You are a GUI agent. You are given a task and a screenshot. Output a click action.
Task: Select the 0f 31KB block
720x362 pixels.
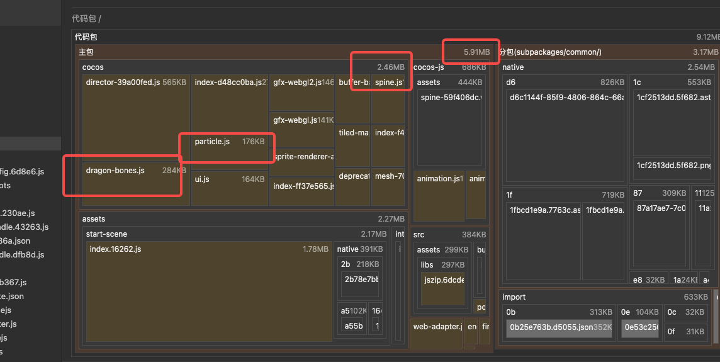coord(685,331)
